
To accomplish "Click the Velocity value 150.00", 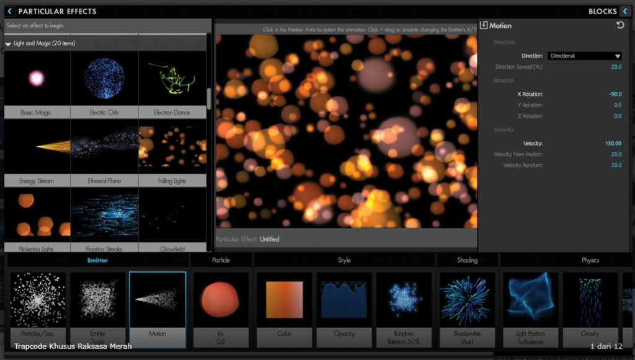I will click(x=613, y=143).
